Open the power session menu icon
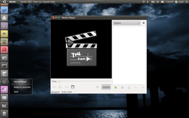Screen dimensions: 189x118 pyautogui.click(x=187, y=2)
